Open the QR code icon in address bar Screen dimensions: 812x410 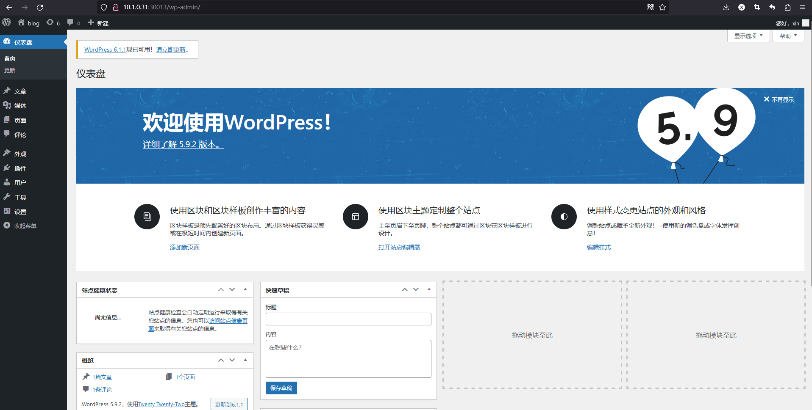651,7
